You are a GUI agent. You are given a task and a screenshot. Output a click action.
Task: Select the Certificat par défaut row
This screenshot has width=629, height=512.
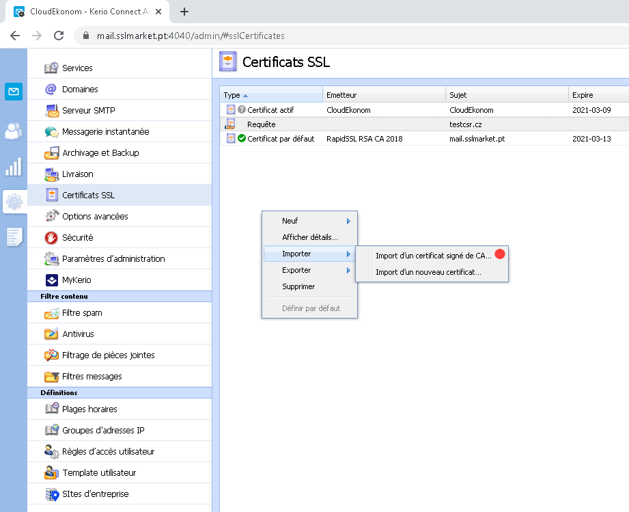click(x=424, y=139)
